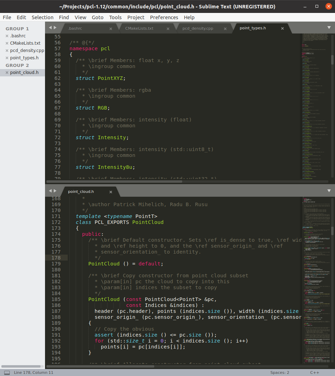The image size is (335, 376).
Task: Click line number 178 in the gutter
Action: pyautogui.click(x=56, y=258)
